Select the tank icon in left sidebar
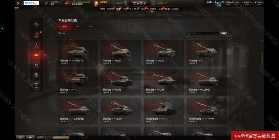 [x=36, y=55]
